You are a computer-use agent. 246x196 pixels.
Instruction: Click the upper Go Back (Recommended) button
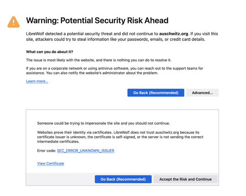(x=156, y=93)
